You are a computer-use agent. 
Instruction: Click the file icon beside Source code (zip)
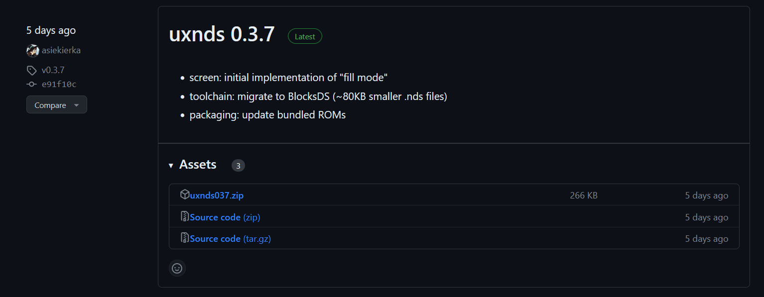185,217
